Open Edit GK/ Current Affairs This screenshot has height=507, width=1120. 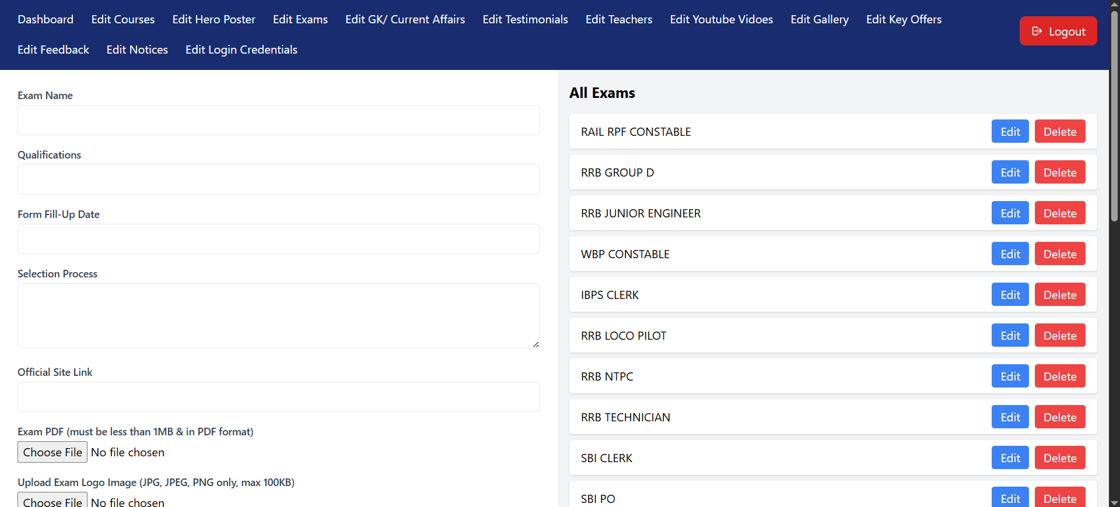(405, 19)
